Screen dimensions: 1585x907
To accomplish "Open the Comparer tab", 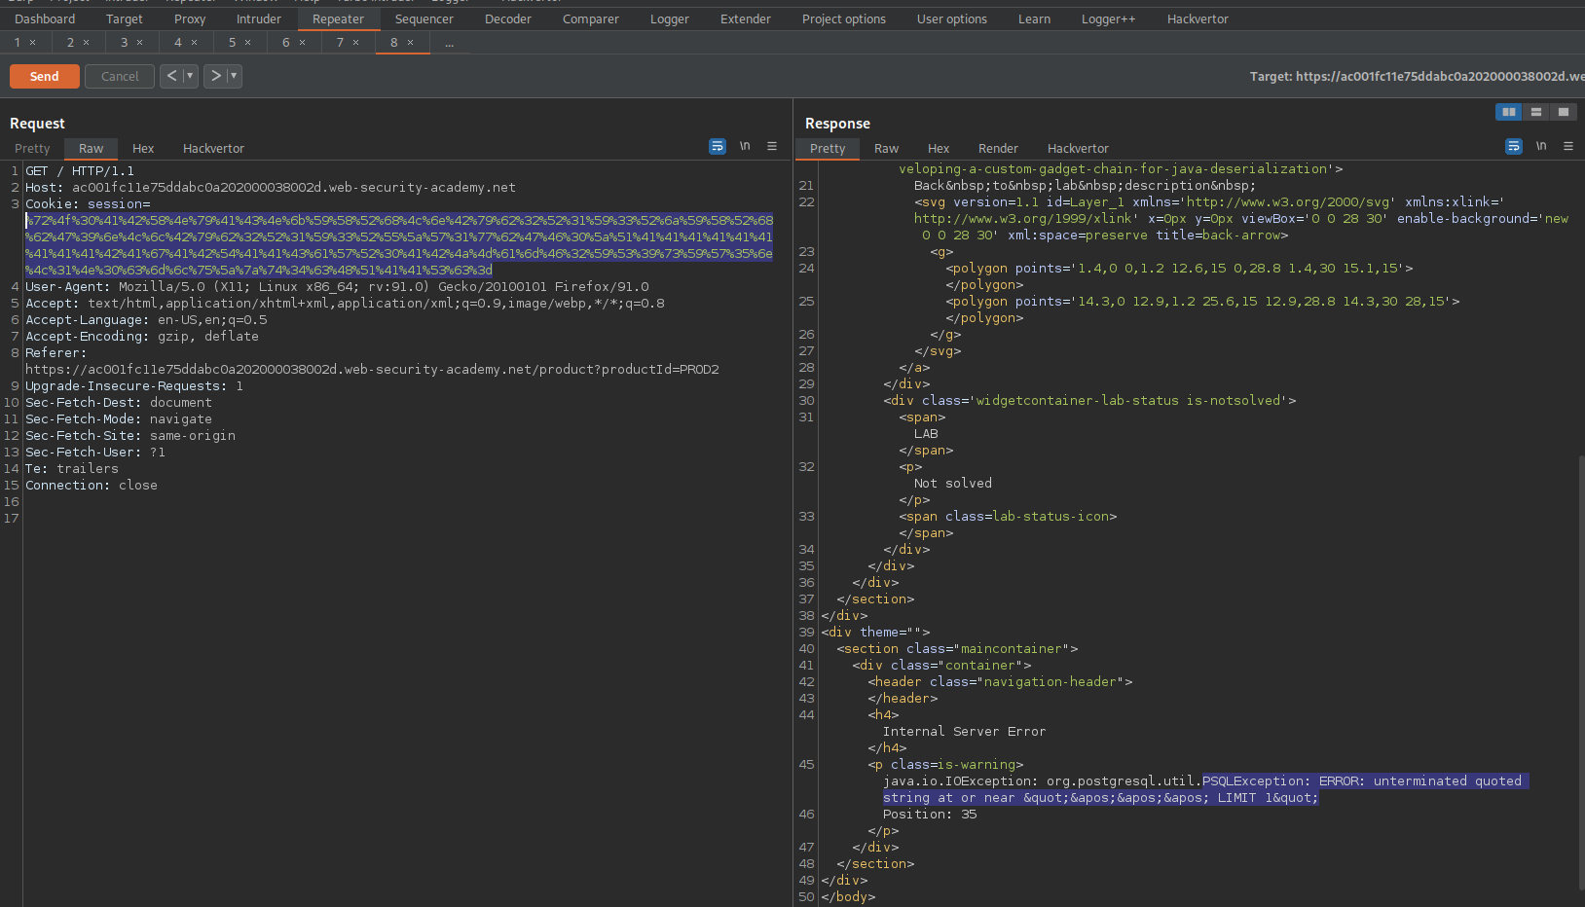I will 591,18.
